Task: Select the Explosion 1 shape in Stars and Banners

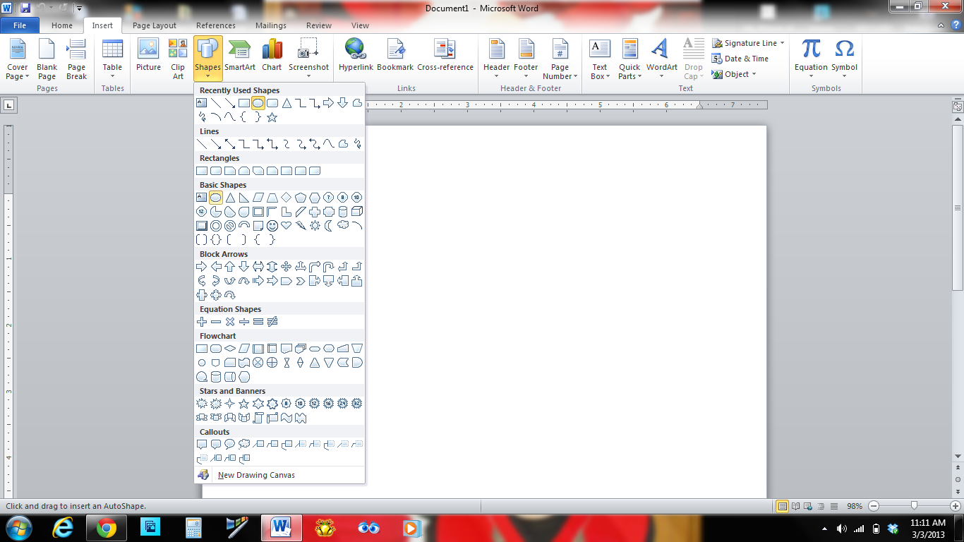Action: point(202,404)
